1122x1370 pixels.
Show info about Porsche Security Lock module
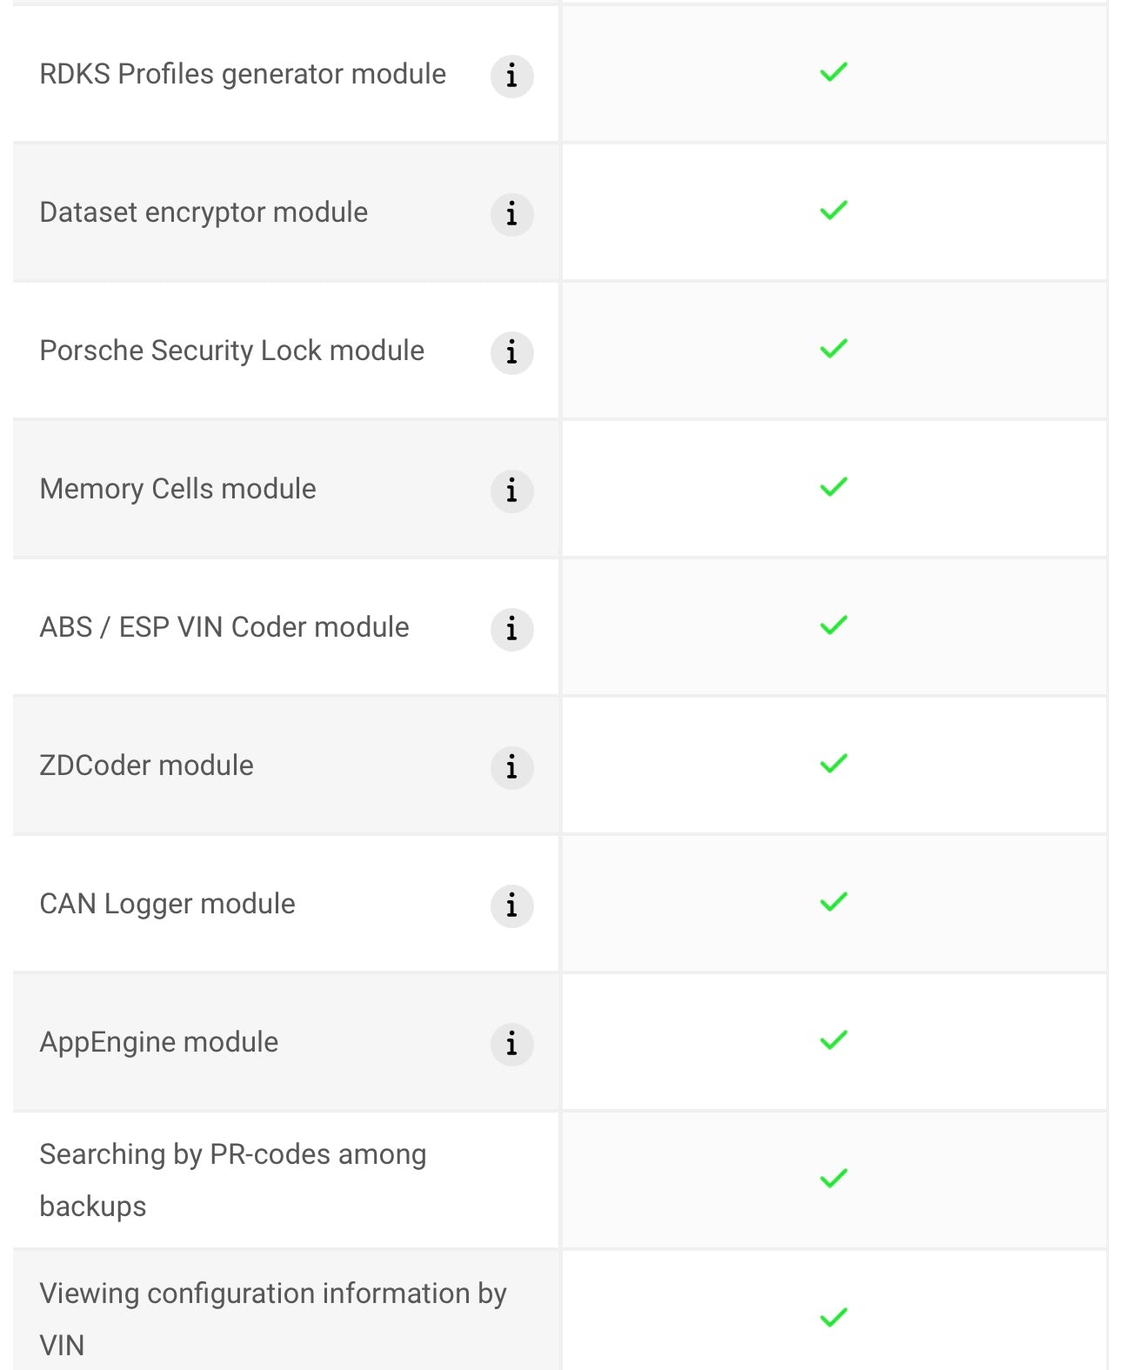[x=511, y=352]
